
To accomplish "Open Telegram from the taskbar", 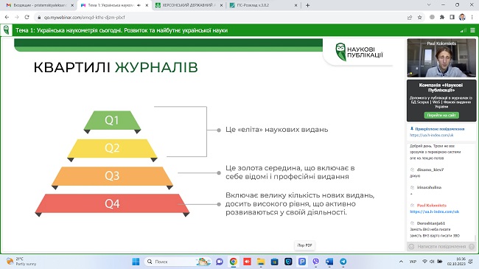I will [x=343, y=262].
